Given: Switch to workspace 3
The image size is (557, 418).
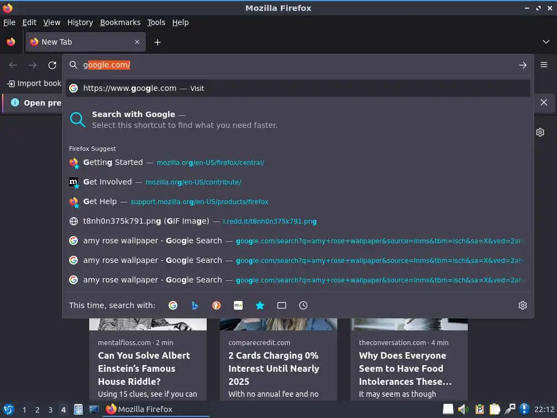Looking at the screenshot, I should (x=51, y=410).
